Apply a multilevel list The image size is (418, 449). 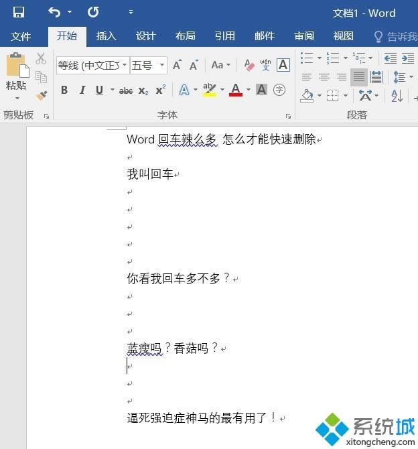click(x=359, y=58)
